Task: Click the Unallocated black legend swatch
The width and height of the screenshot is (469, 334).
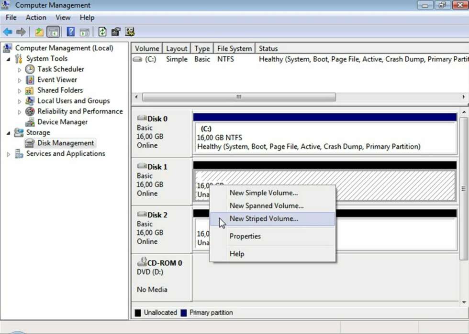Action: point(138,313)
